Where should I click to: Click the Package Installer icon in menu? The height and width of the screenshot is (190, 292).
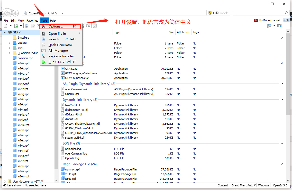[43, 56]
